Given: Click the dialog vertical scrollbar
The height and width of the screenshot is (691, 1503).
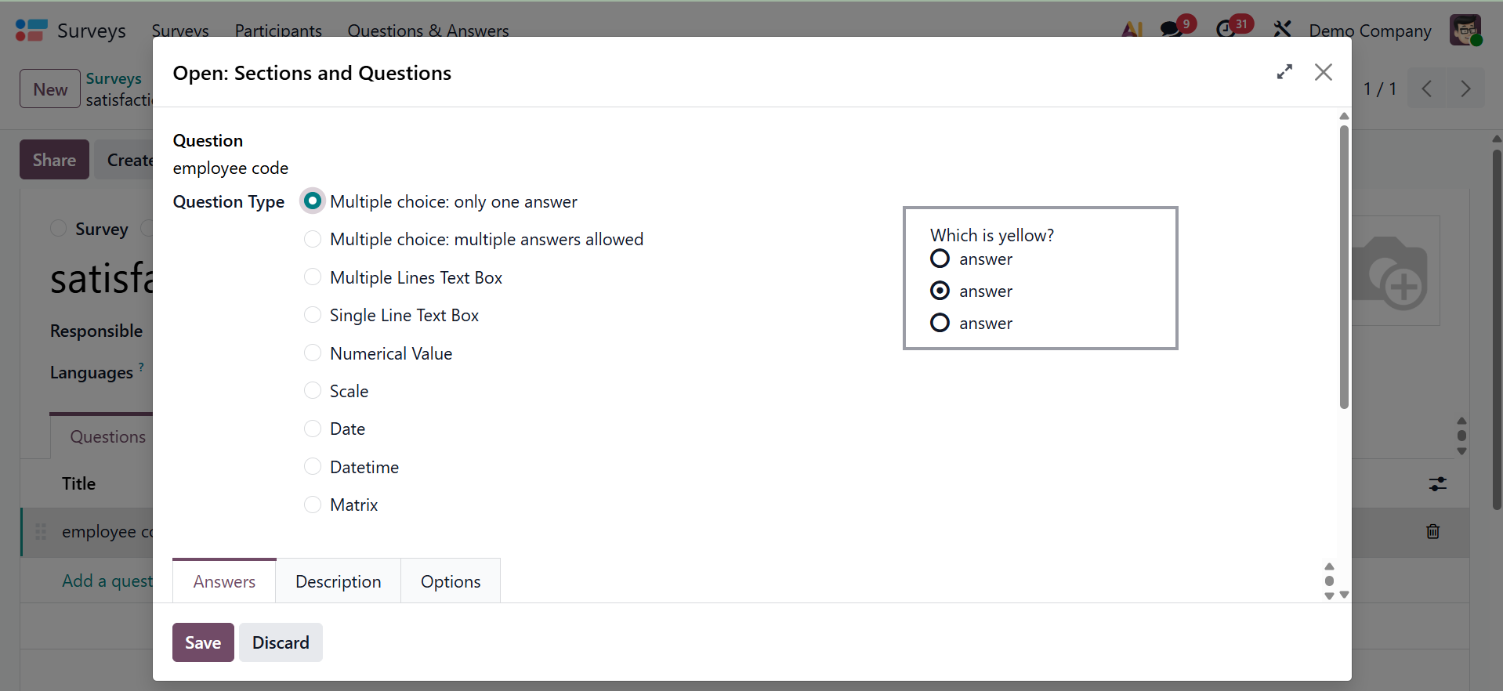Looking at the screenshot, I should pos(1344,266).
